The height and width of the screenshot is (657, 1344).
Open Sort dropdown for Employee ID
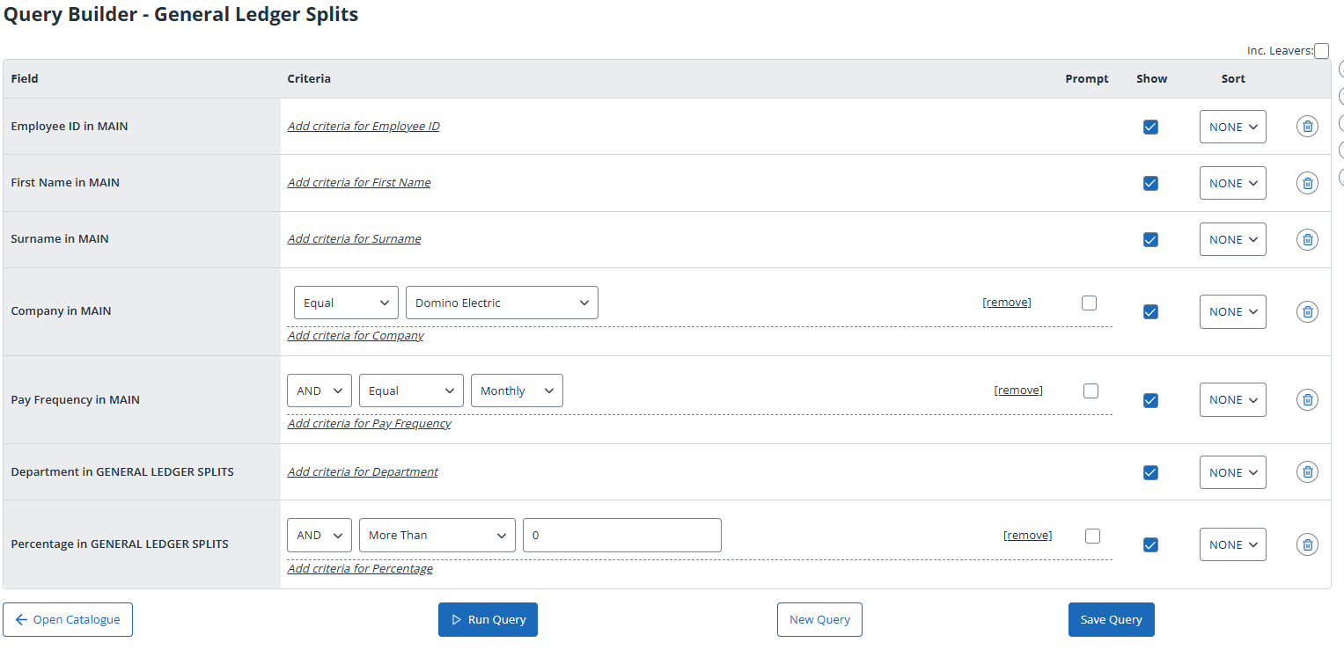click(x=1232, y=127)
